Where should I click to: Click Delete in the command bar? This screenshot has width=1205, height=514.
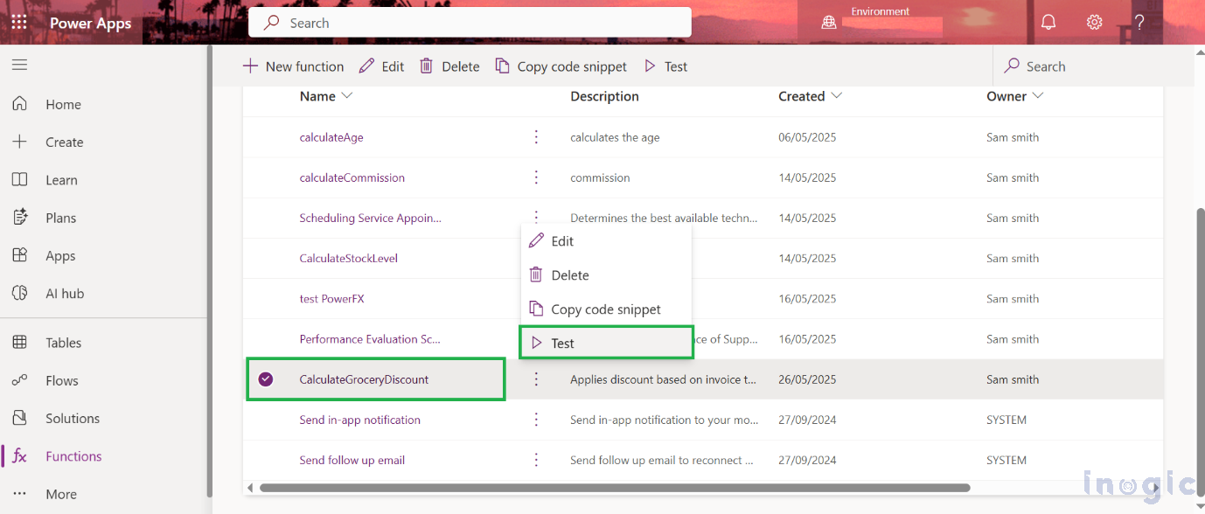449,66
